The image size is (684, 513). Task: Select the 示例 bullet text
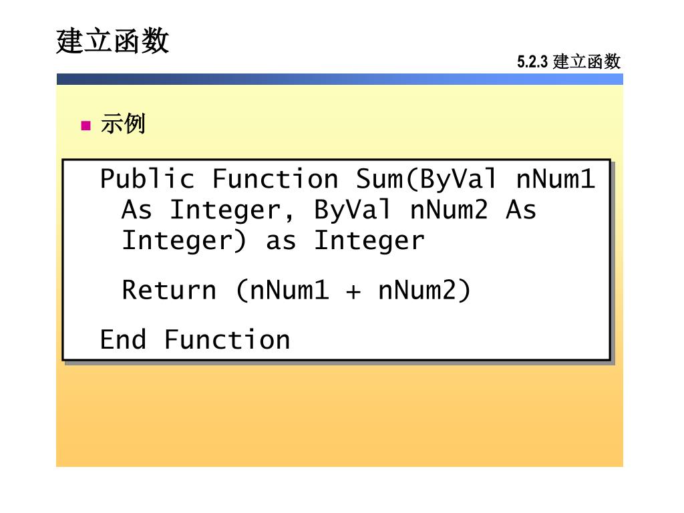pos(122,124)
